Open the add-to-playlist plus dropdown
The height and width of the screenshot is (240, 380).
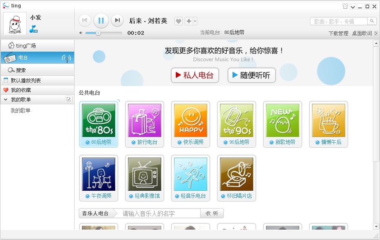[191, 21]
